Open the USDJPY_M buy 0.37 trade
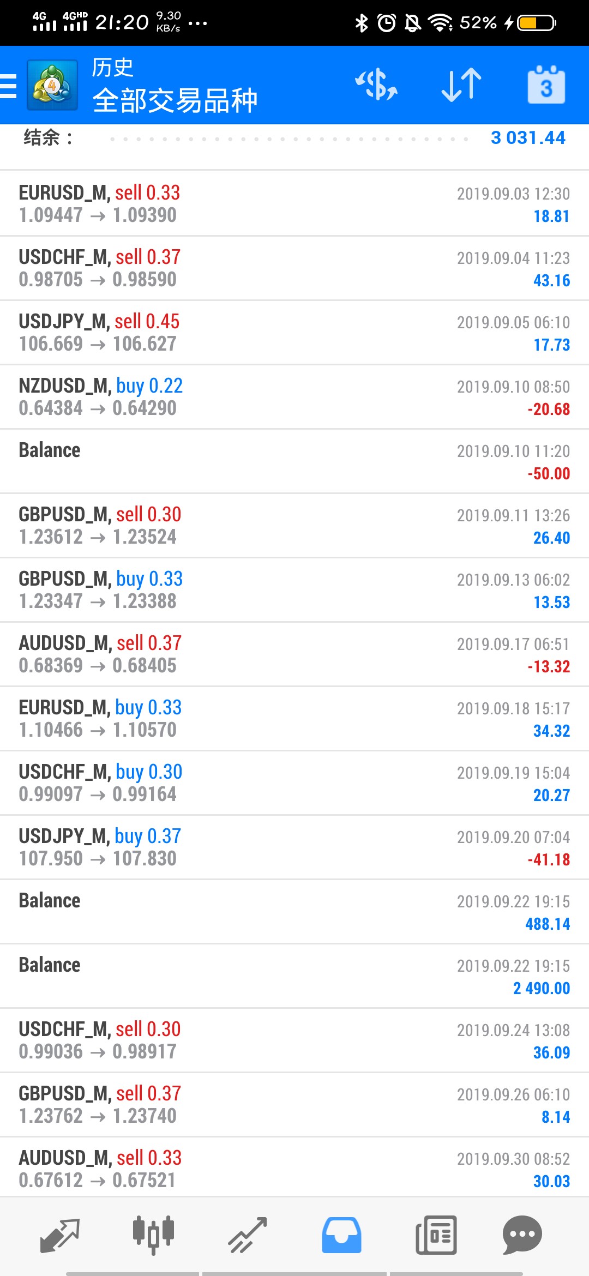 (294, 847)
